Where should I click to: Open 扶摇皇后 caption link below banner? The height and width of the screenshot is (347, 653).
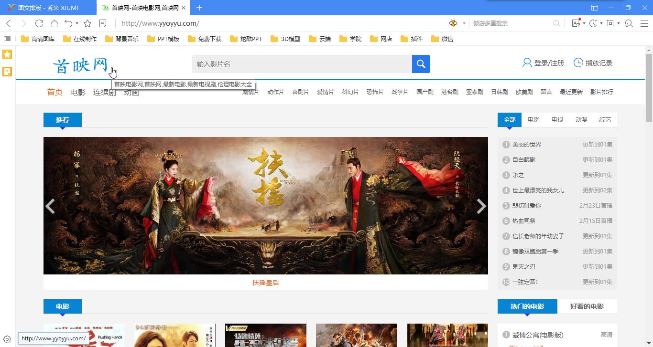(x=266, y=283)
